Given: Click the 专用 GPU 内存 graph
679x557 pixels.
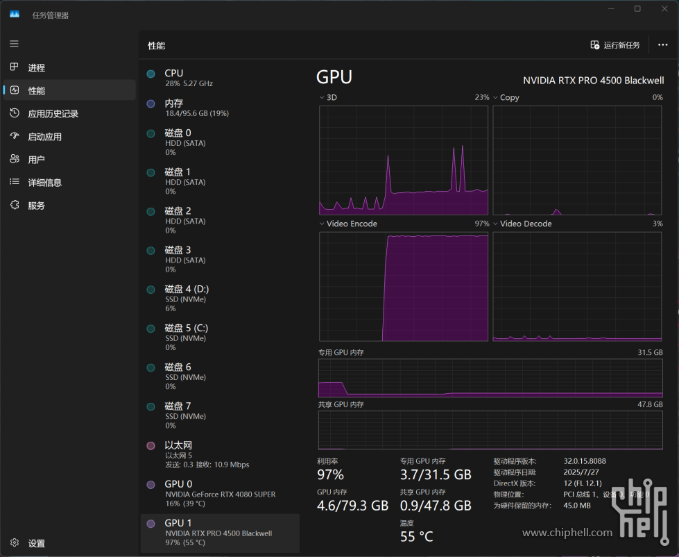Looking at the screenshot, I should click(490, 378).
